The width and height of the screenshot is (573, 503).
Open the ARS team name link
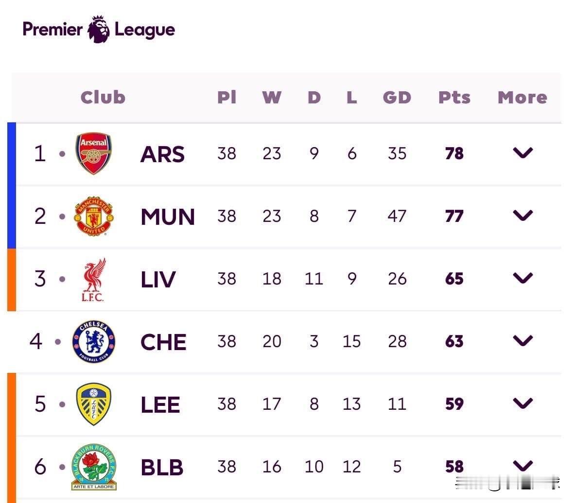tap(162, 154)
